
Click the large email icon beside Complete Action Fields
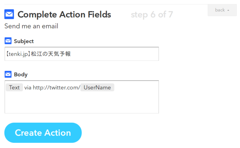[x=9, y=14]
